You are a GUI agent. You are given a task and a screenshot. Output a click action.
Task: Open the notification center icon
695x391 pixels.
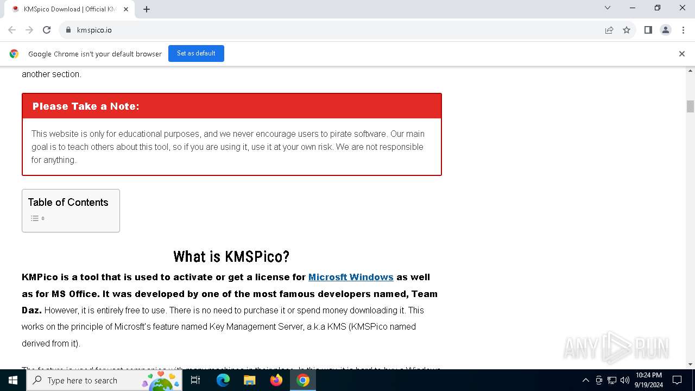coord(677,380)
